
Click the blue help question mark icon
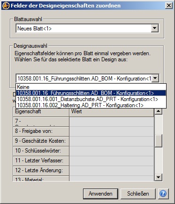[163, 194]
